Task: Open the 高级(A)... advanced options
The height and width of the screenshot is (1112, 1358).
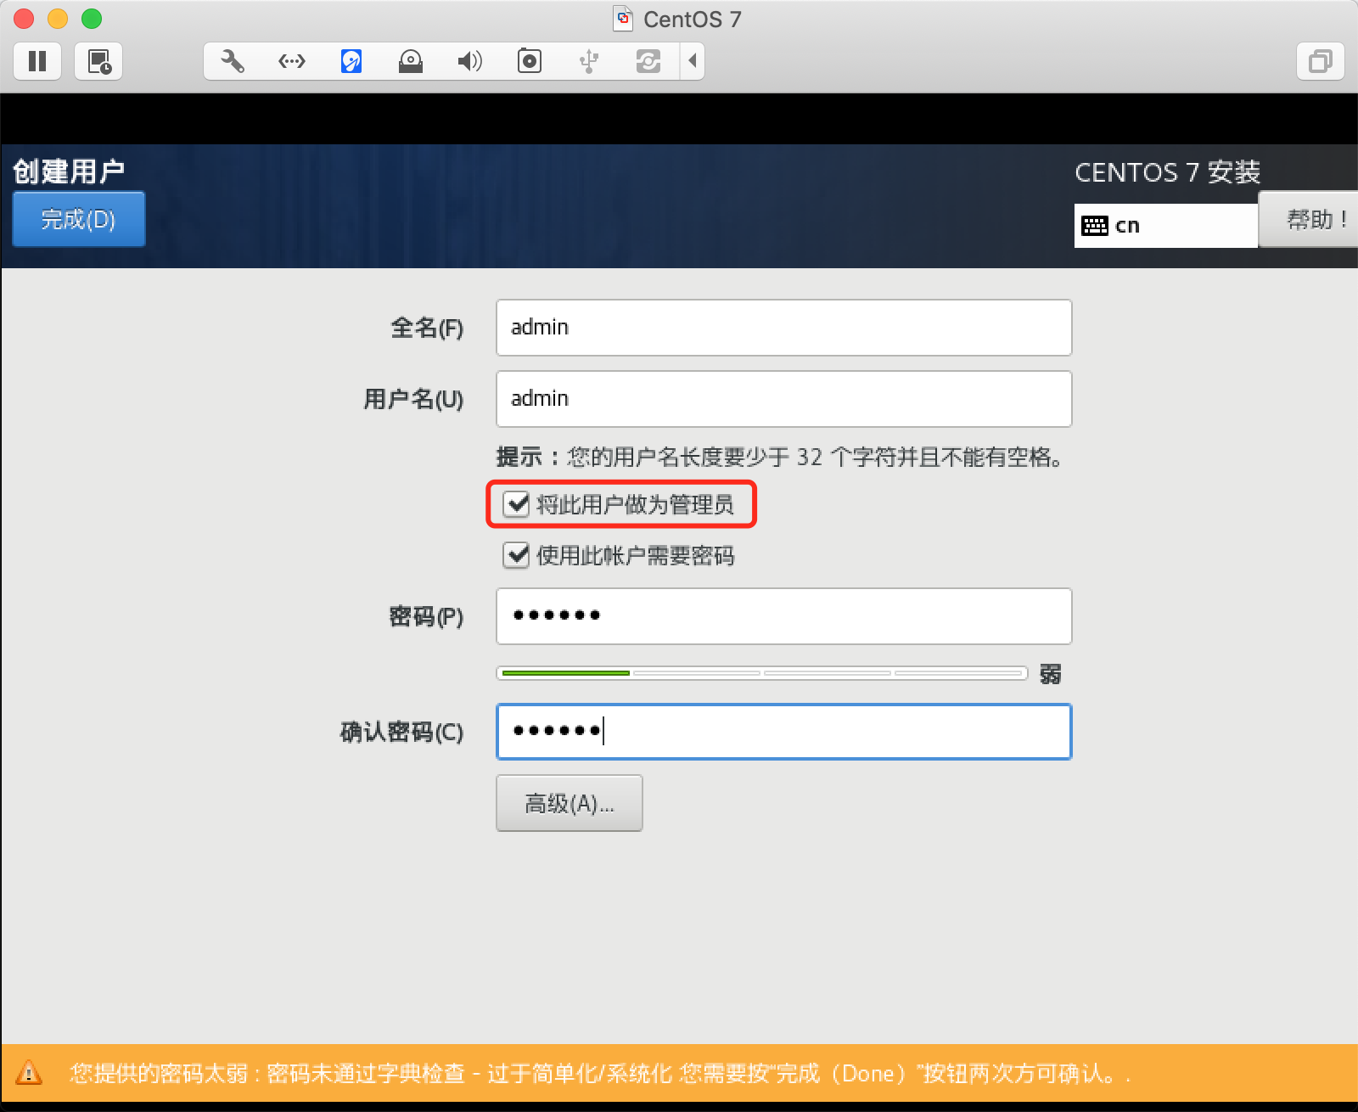Action: pos(570,803)
